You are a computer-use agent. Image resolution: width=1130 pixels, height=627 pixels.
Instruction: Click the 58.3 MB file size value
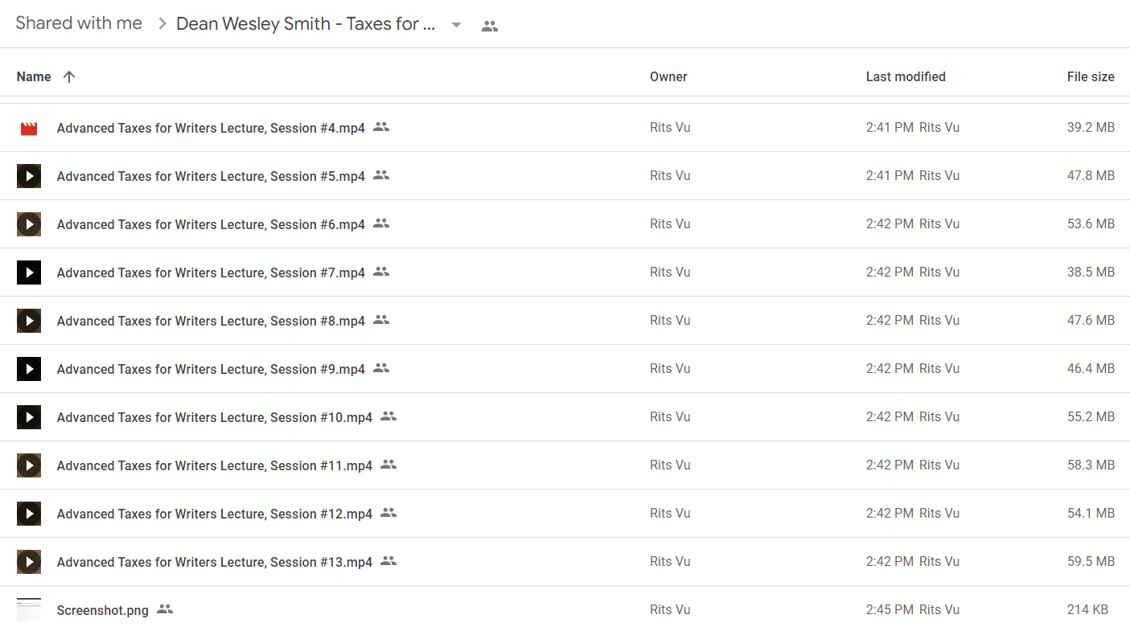(x=1091, y=465)
